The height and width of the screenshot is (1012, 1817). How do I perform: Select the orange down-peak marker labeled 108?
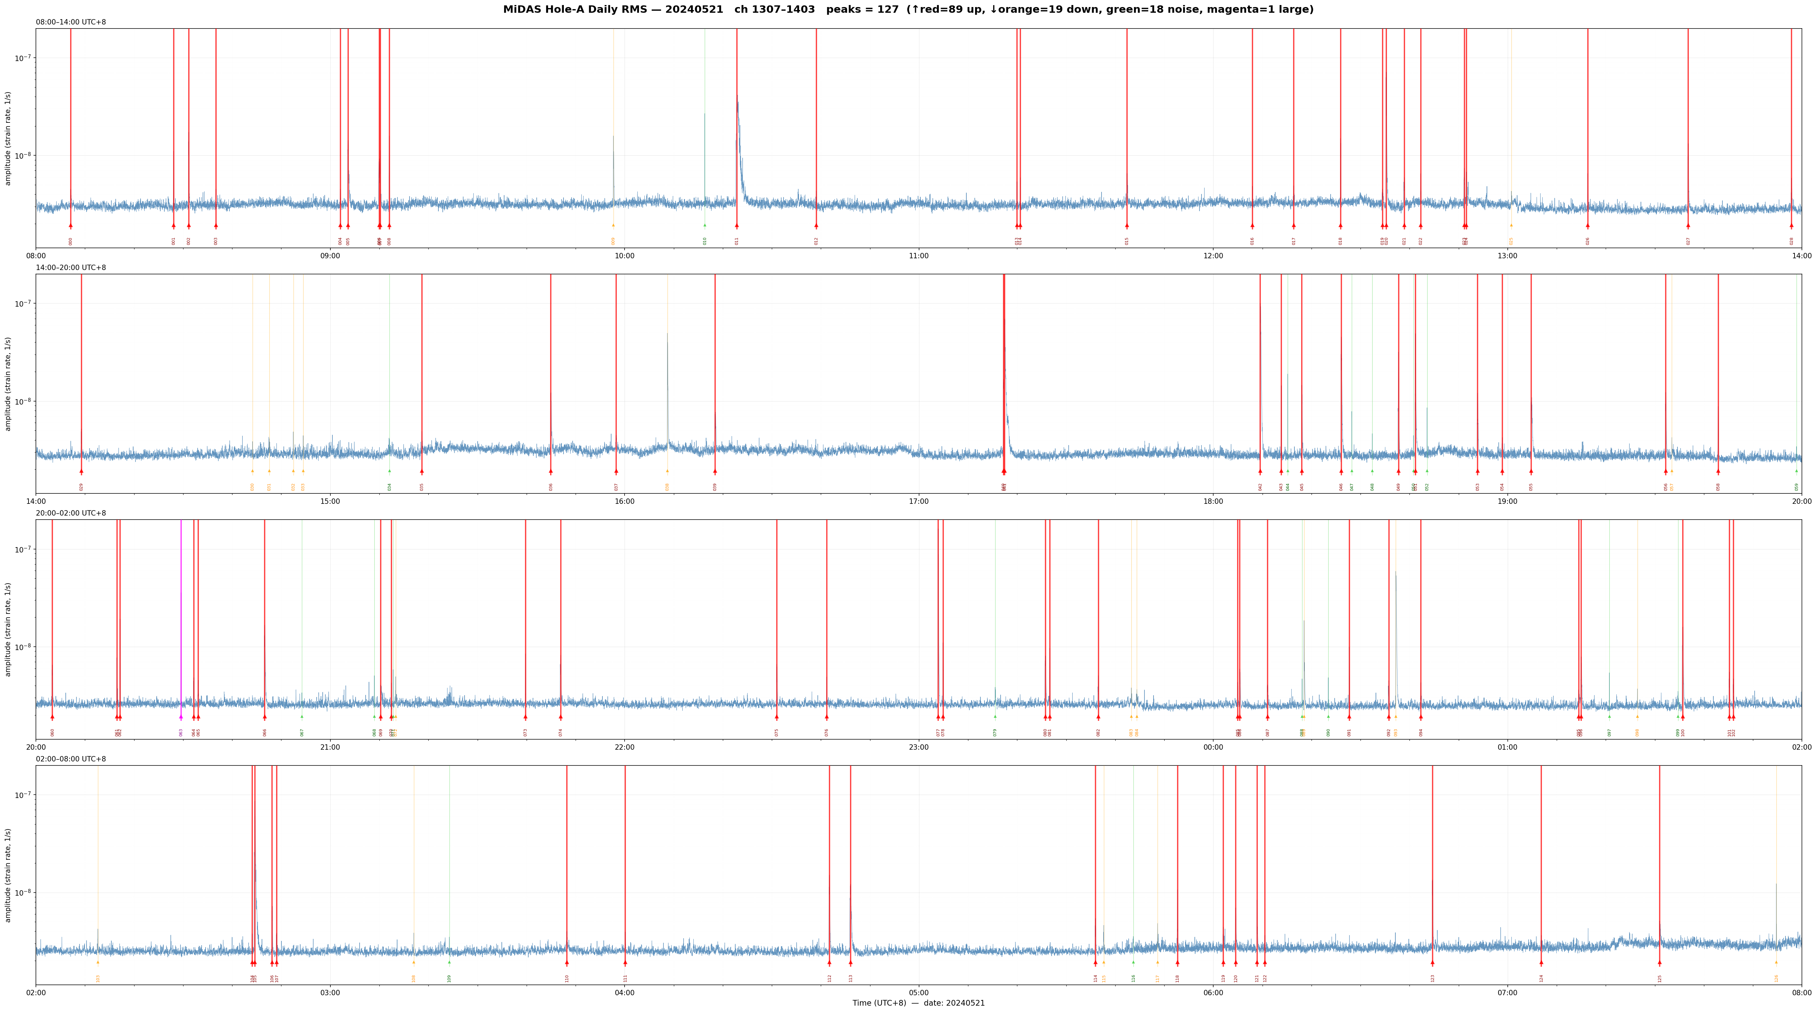point(414,963)
